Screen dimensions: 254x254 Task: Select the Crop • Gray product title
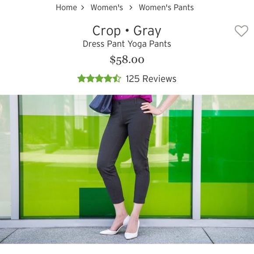[x=127, y=31]
